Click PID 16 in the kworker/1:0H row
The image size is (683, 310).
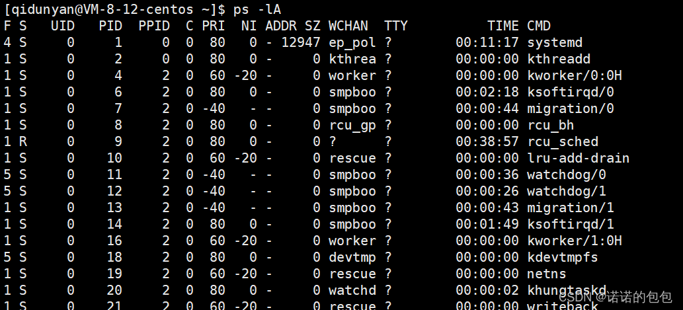[114, 241]
